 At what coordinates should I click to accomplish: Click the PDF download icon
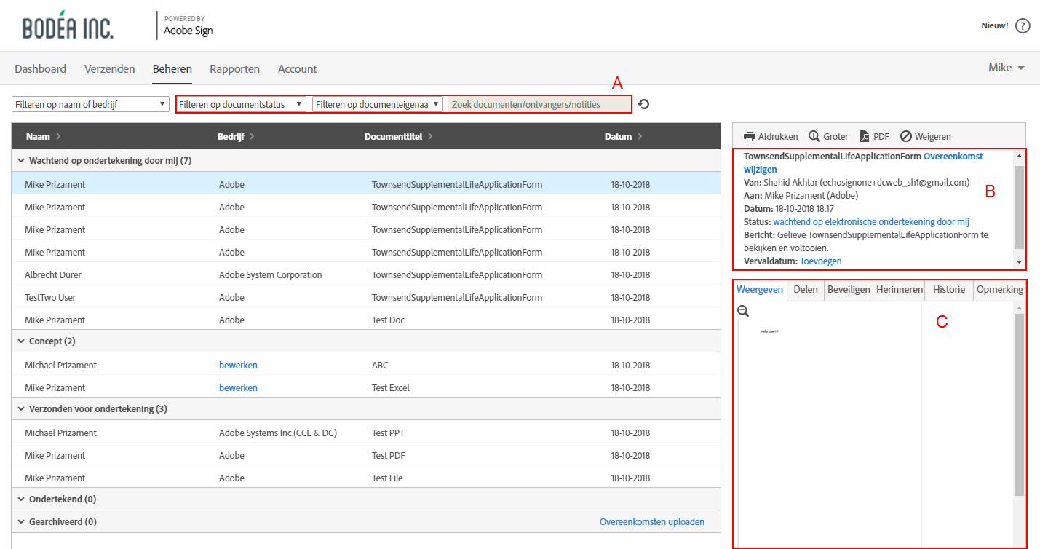pos(865,136)
